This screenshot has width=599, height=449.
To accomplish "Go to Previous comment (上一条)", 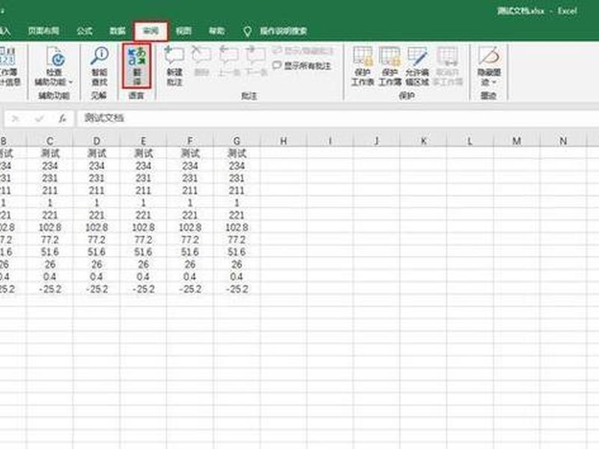I will [x=229, y=55].
